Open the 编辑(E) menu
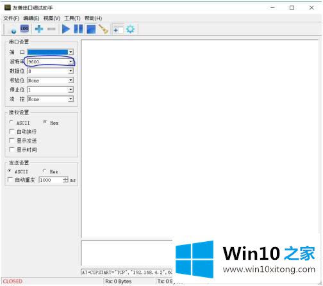Image resolution: width=323 pixels, height=286 pixels. (x=31, y=19)
